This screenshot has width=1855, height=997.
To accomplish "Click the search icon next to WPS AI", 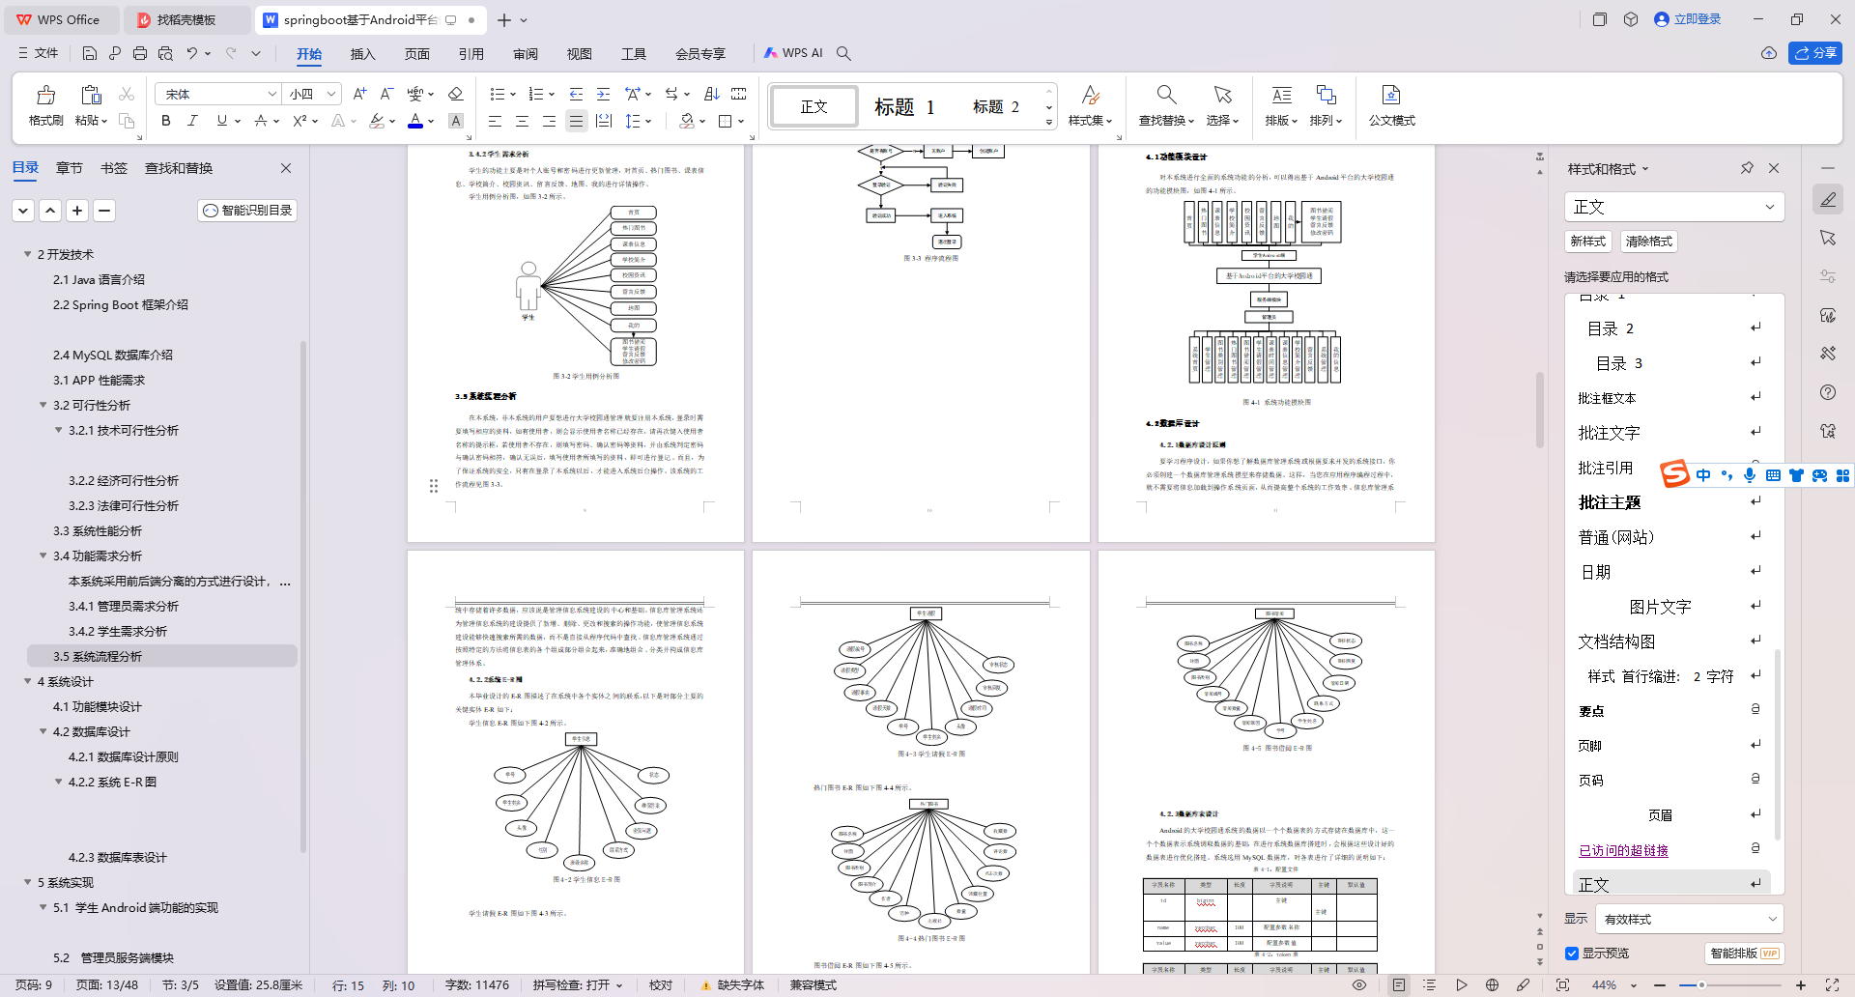I will click(x=843, y=53).
